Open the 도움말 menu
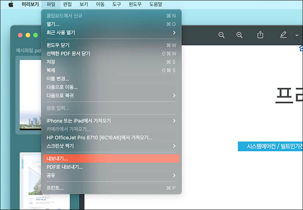The width and height of the screenshot is (303, 210). coord(156,4)
